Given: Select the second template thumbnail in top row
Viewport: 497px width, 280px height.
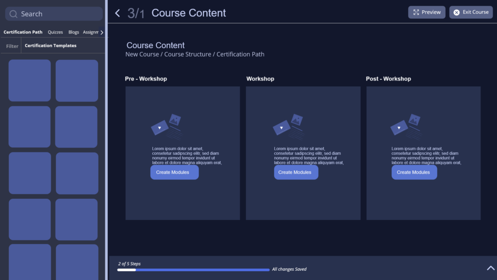Looking at the screenshot, I should (77, 81).
